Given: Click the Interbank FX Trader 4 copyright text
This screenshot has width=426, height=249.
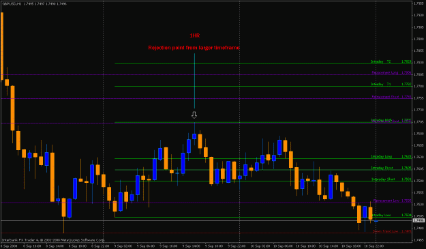Looking at the screenshot, I should point(53,240).
